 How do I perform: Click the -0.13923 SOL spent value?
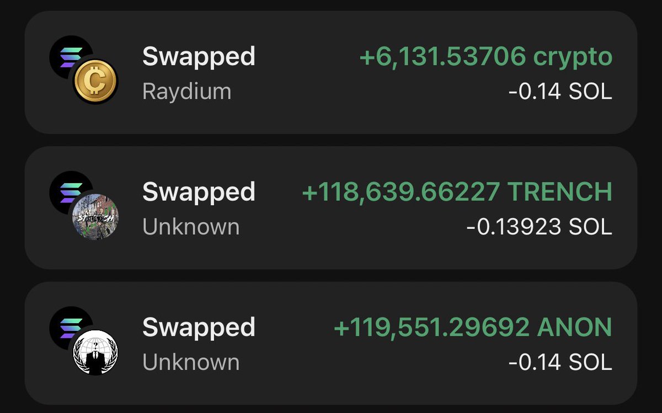539,227
